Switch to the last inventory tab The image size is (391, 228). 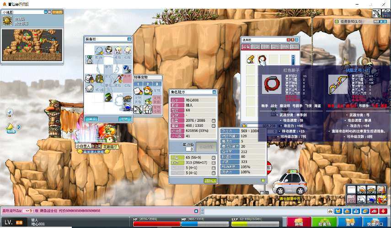click(x=295, y=47)
